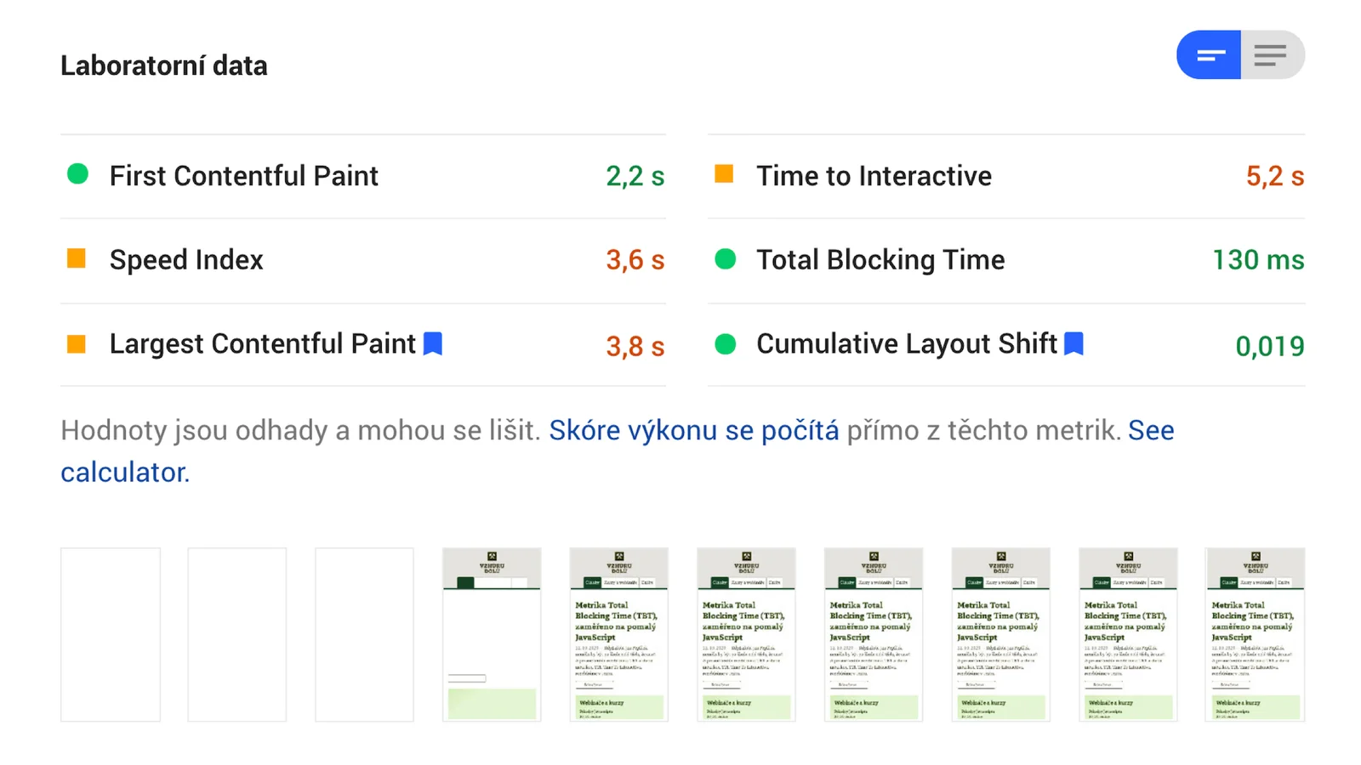Click the orange square beside Time to Interactive
This screenshot has height=765, width=1361.
point(724,174)
